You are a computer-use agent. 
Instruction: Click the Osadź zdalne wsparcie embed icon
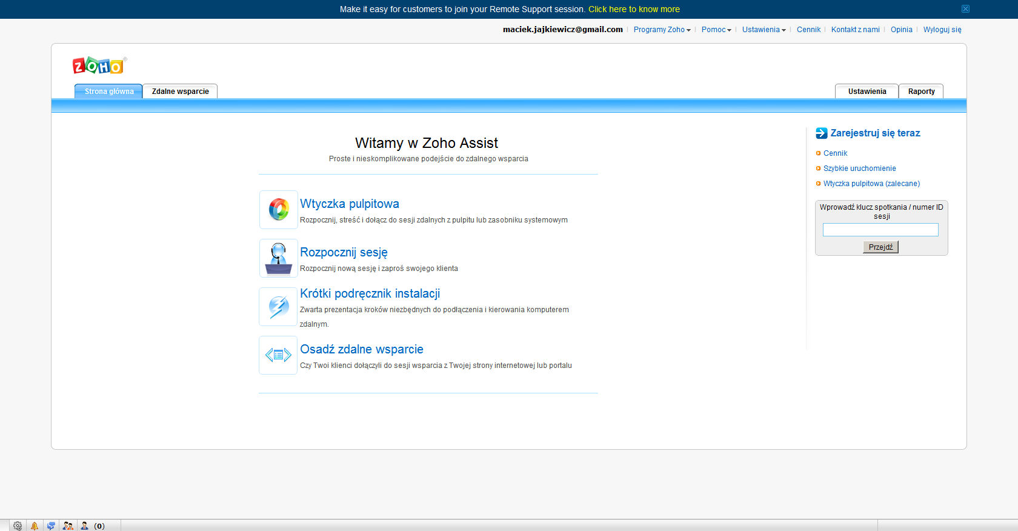(x=279, y=355)
